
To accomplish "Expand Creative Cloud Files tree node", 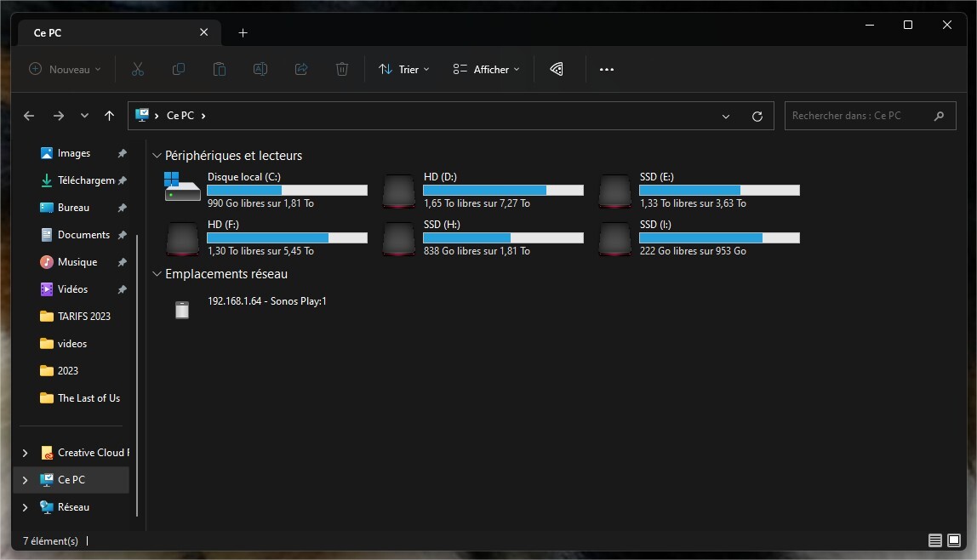I will pos(25,453).
